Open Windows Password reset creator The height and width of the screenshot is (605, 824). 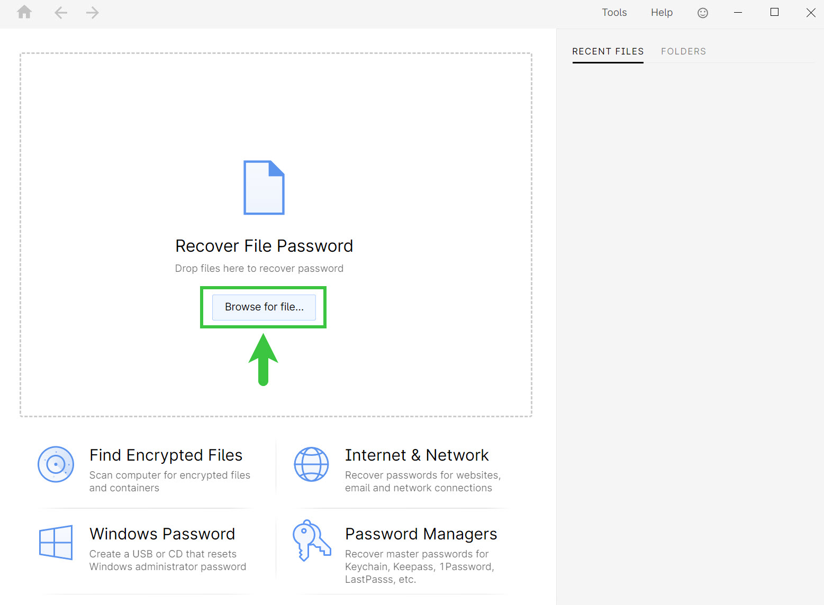(162, 534)
